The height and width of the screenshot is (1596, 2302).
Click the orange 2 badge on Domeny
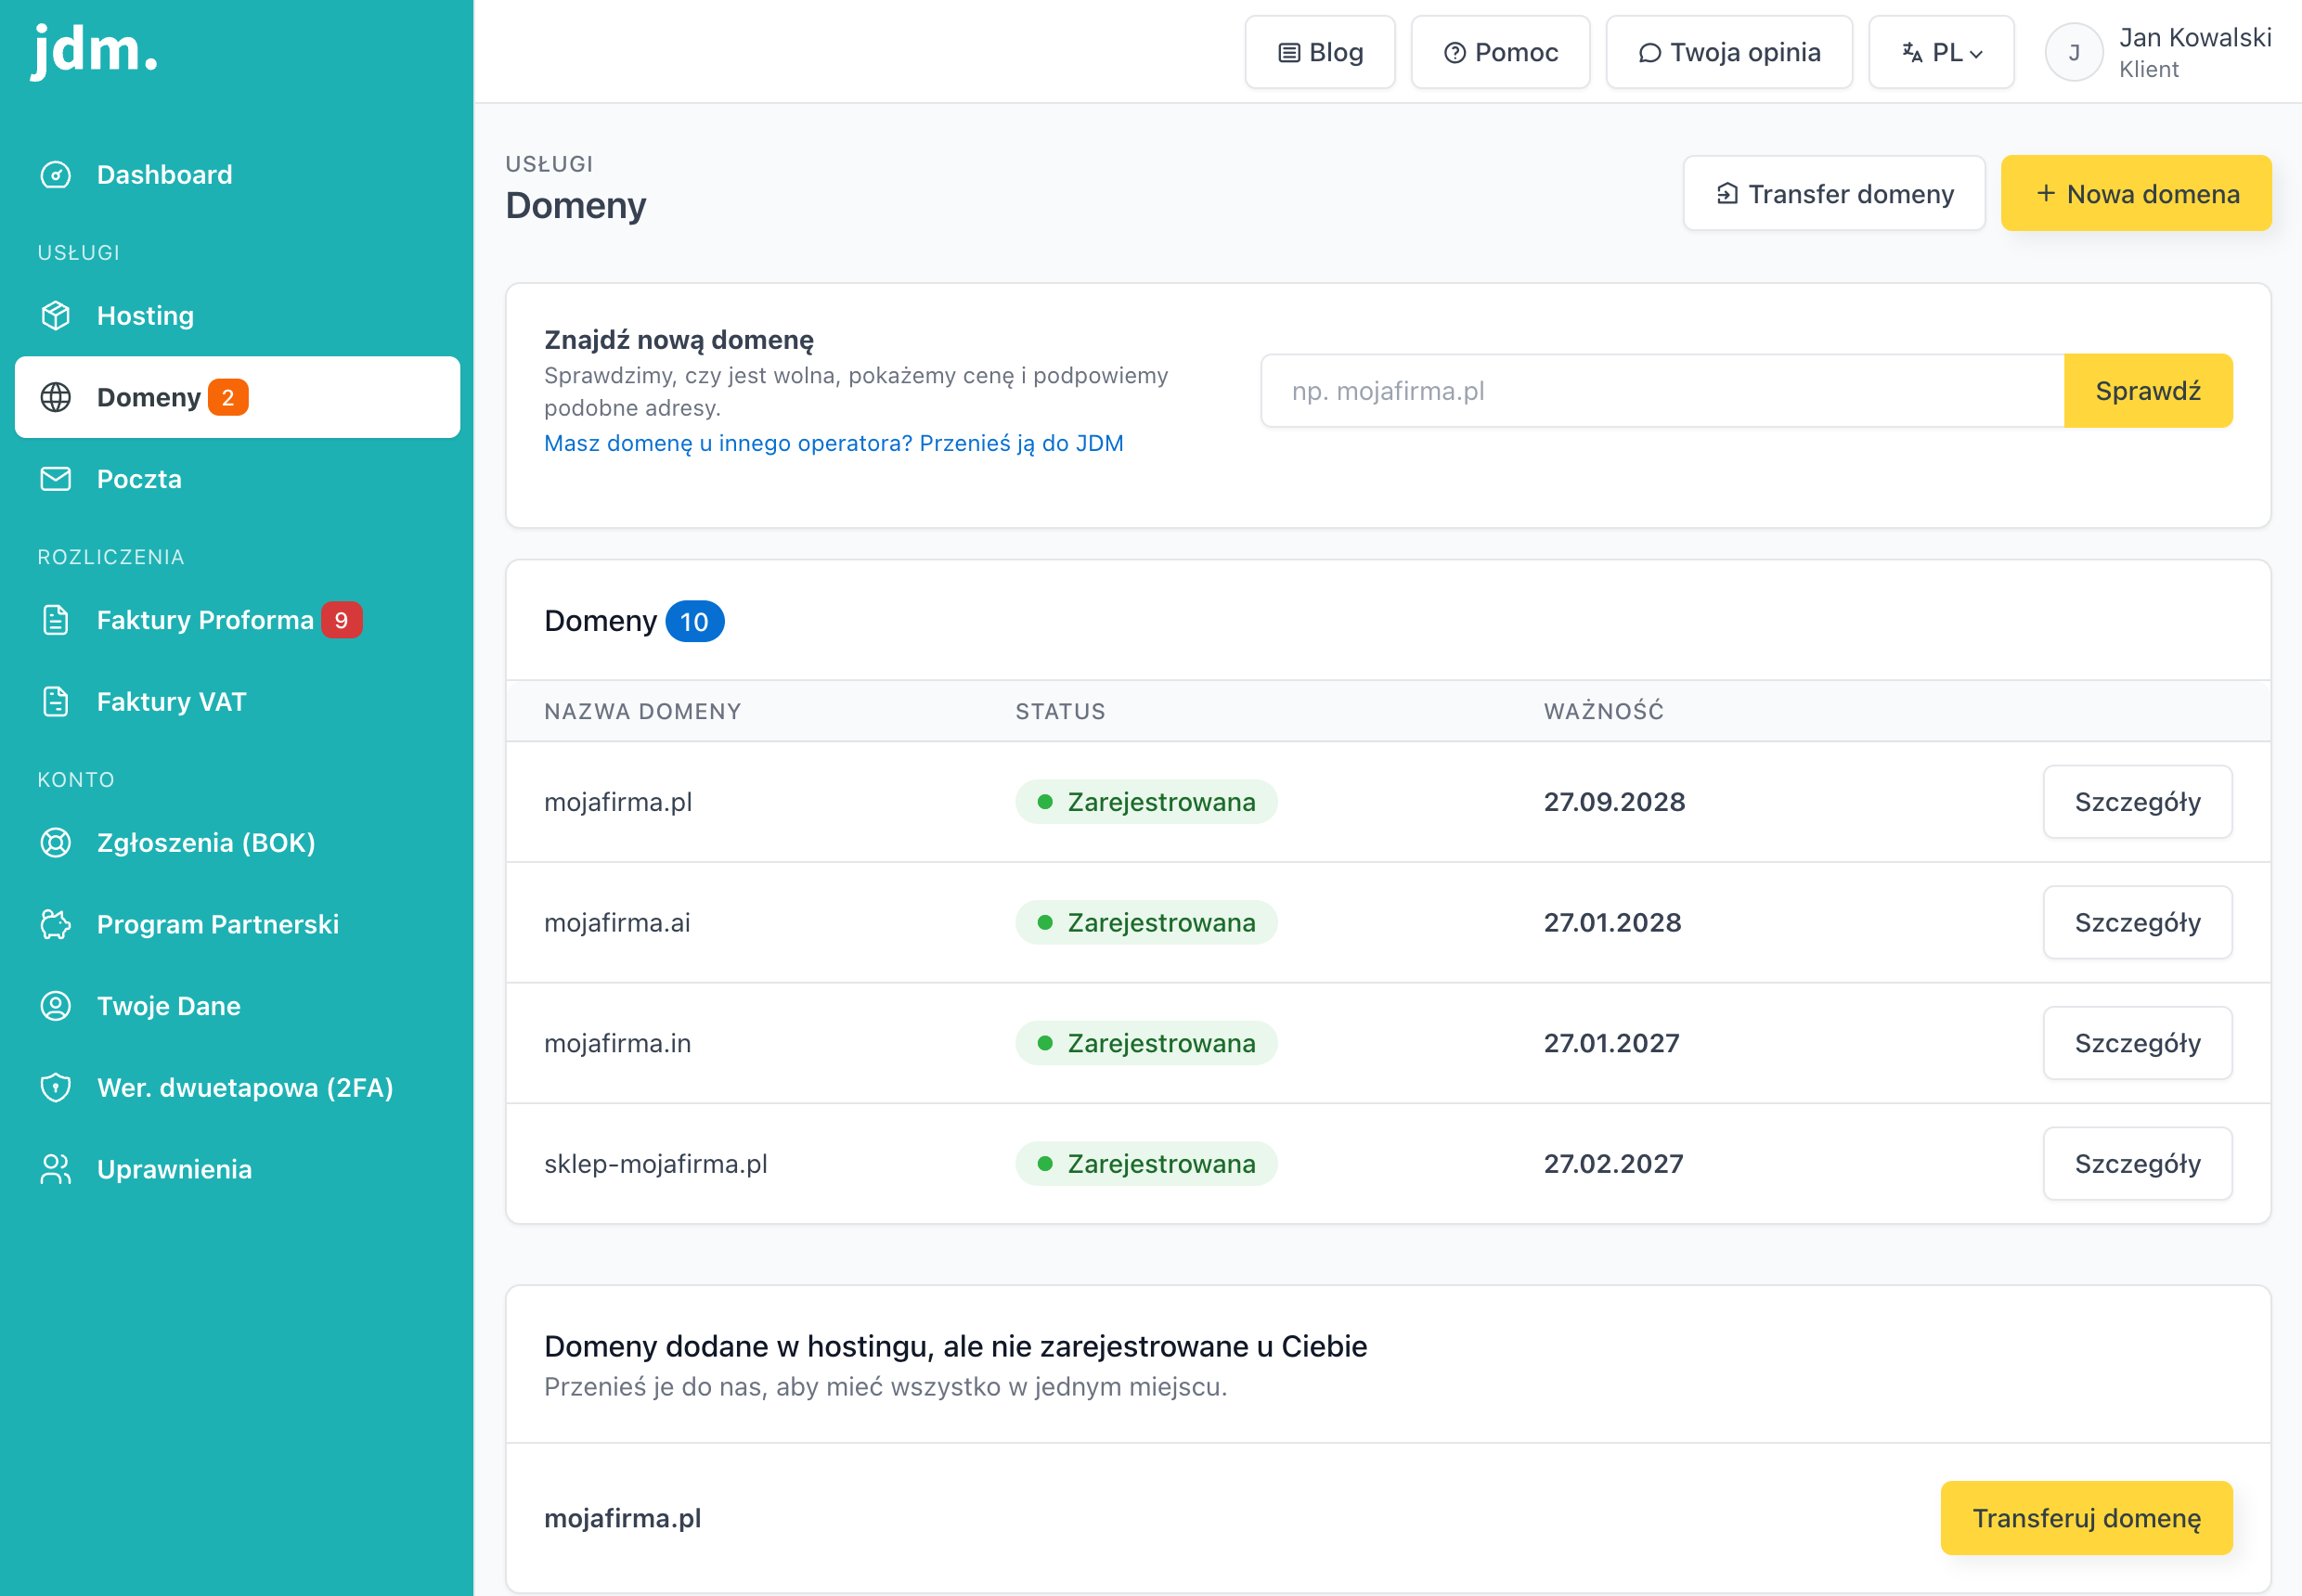[x=228, y=397]
